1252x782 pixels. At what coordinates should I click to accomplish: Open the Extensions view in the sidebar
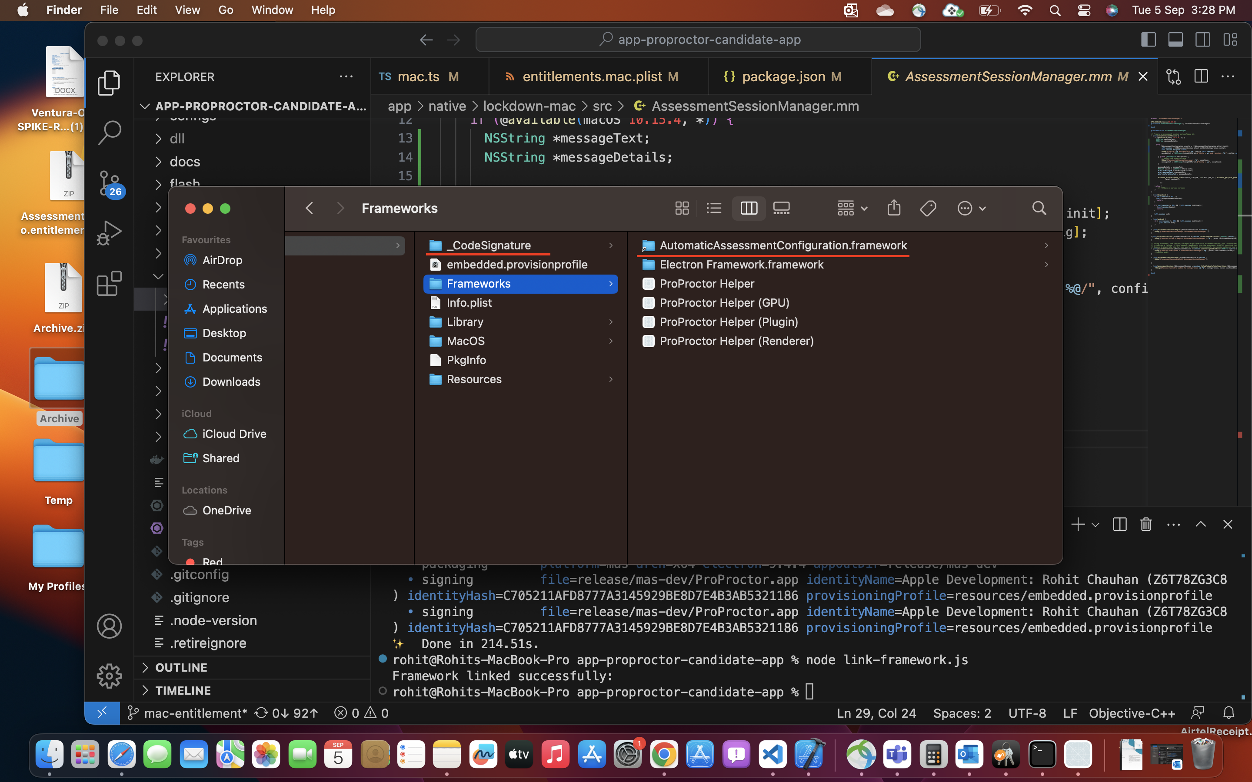(109, 283)
